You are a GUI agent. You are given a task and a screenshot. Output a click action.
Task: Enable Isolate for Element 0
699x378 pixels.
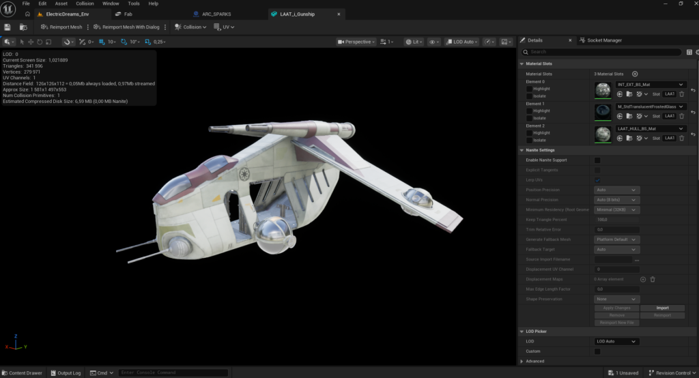coord(529,96)
